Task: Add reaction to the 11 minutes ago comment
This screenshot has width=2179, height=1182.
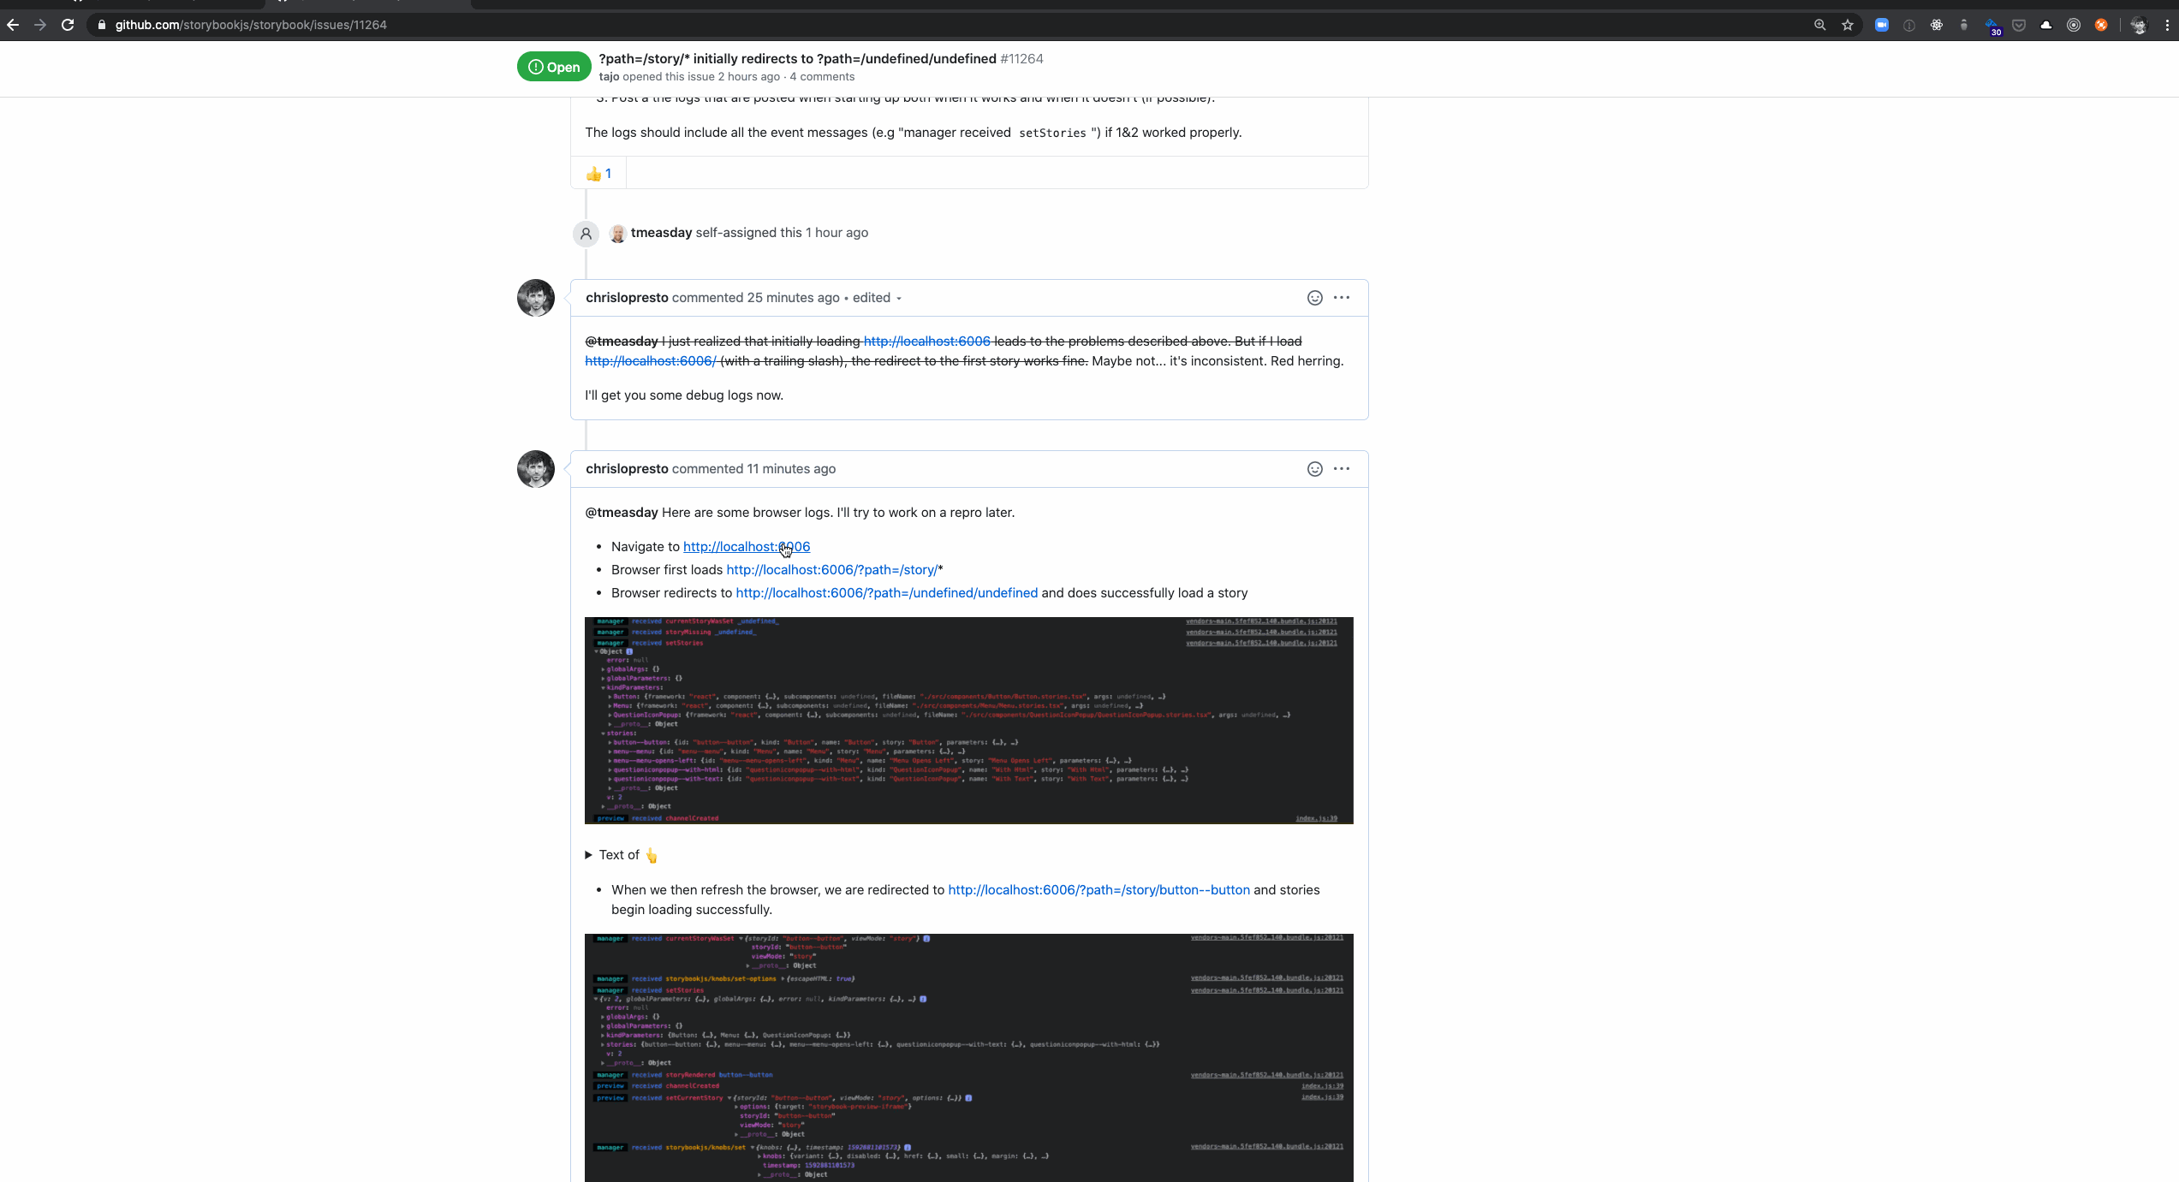Action: pos(1314,469)
